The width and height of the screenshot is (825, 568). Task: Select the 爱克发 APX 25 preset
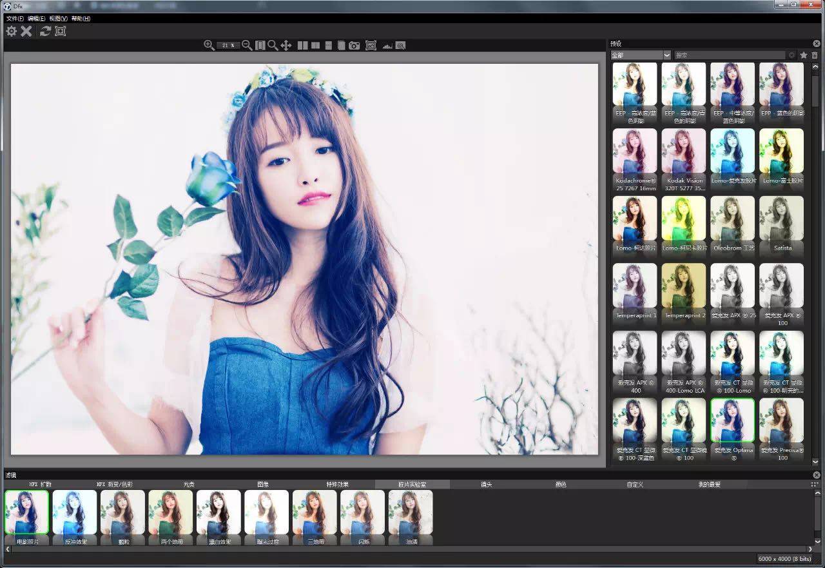pos(733,295)
